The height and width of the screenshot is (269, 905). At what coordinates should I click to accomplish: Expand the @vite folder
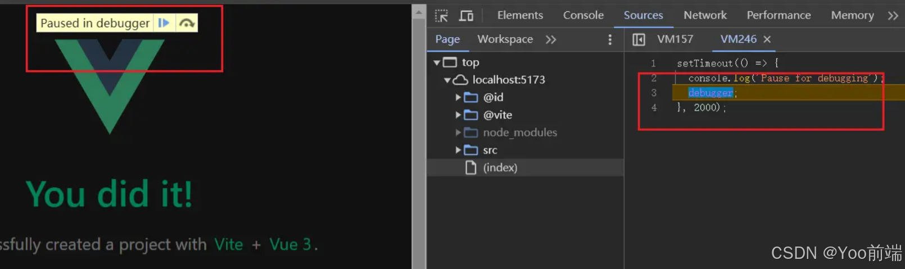(x=458, y=115)
